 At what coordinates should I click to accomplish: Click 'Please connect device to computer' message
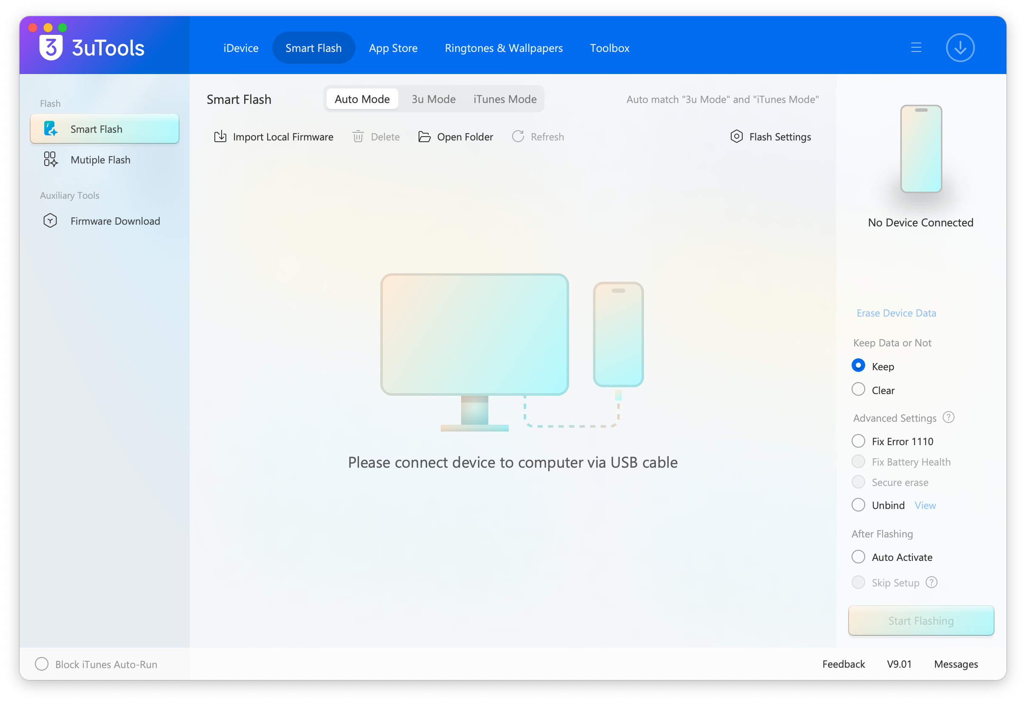[513, 462]
